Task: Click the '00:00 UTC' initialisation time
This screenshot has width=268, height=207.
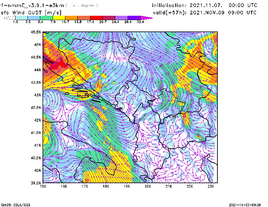Action: click(243, 5)
